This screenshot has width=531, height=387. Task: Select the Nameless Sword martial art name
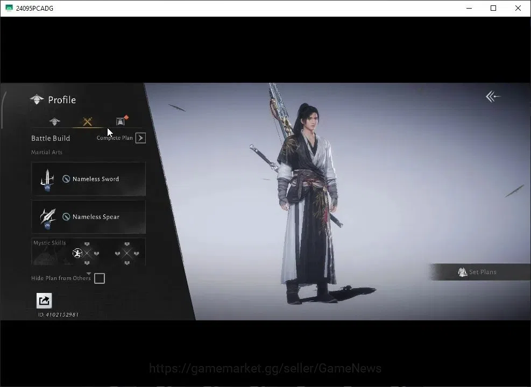tap(96, 179)
